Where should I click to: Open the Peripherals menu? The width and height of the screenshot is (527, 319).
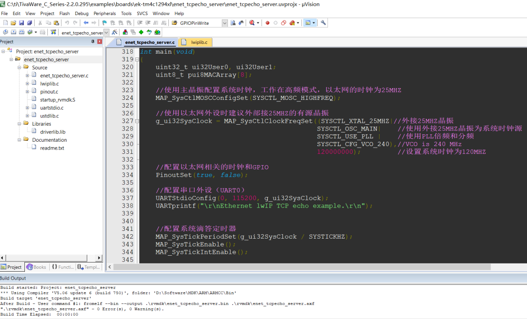(104, 14)
